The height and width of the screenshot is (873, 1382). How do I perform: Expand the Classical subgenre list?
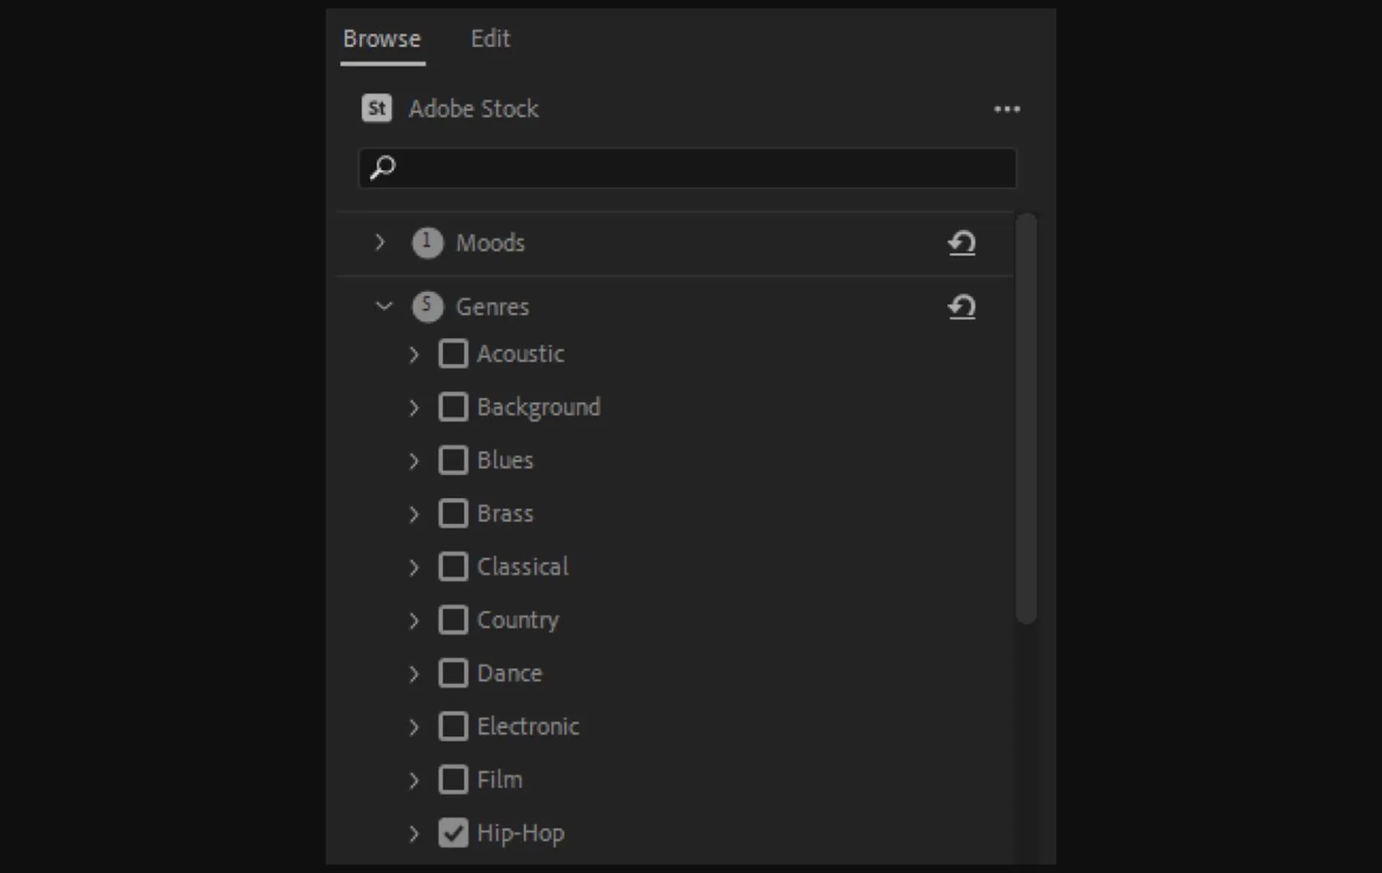414,567
